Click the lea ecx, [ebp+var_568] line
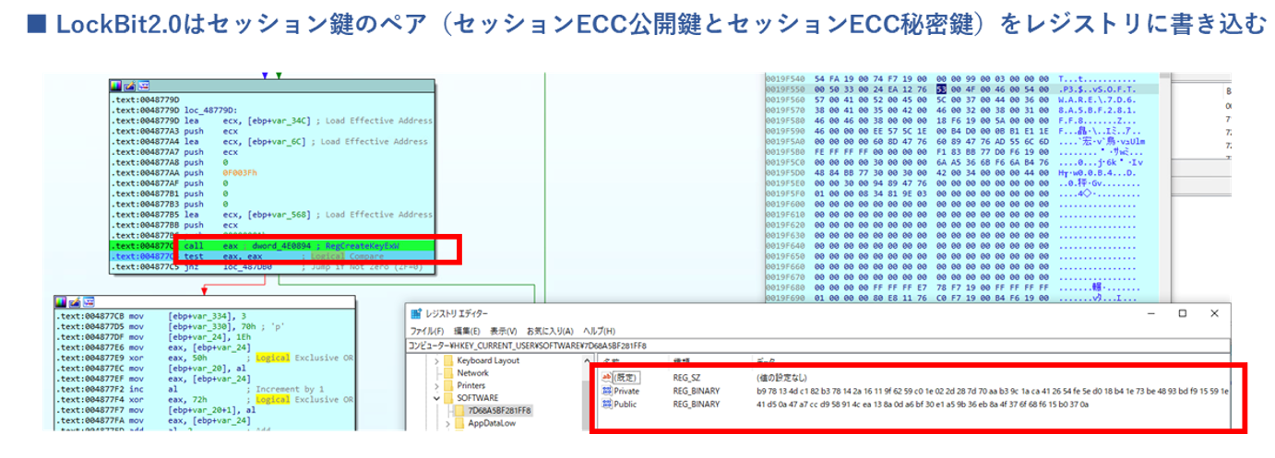 tap(270, 215)
